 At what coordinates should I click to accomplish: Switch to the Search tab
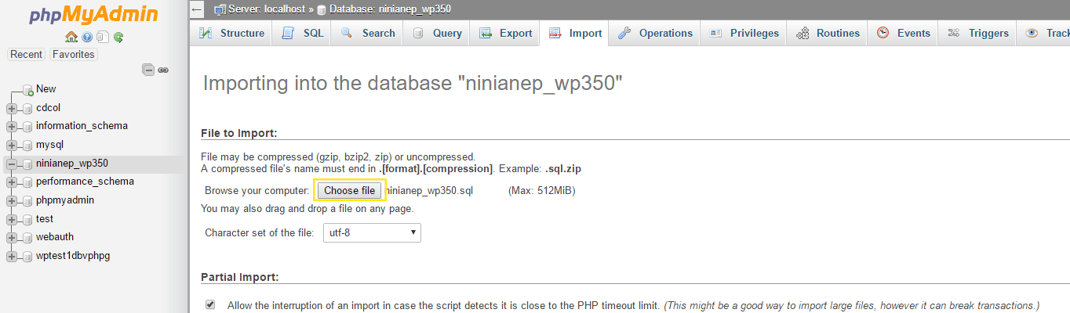[x=367, y=33]
